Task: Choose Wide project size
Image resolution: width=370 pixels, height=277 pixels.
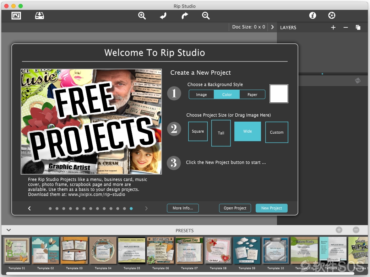Action: point(247,132)
